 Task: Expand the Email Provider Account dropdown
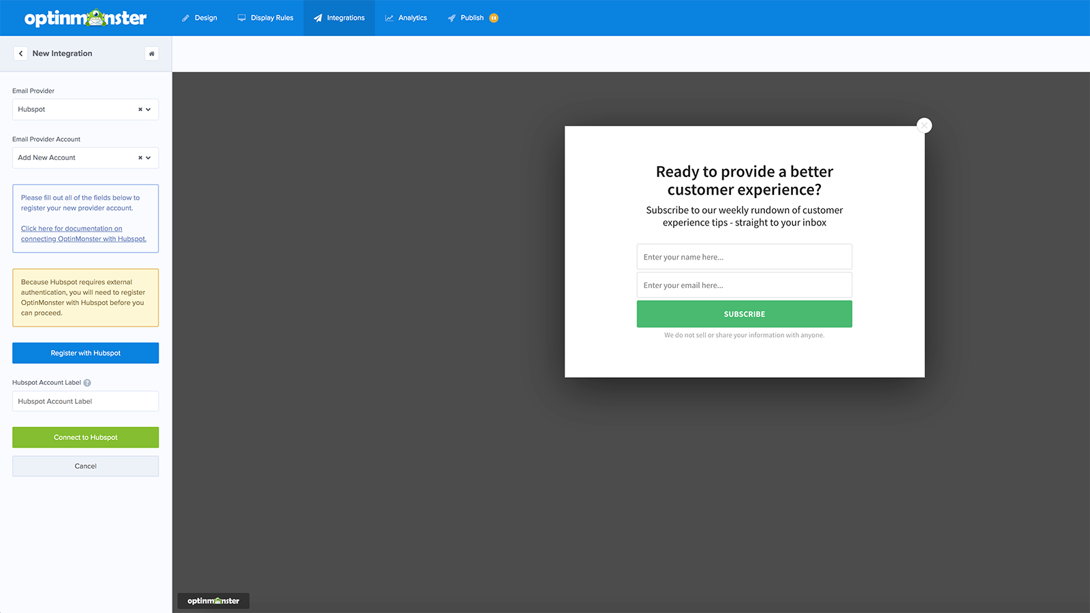149,157
